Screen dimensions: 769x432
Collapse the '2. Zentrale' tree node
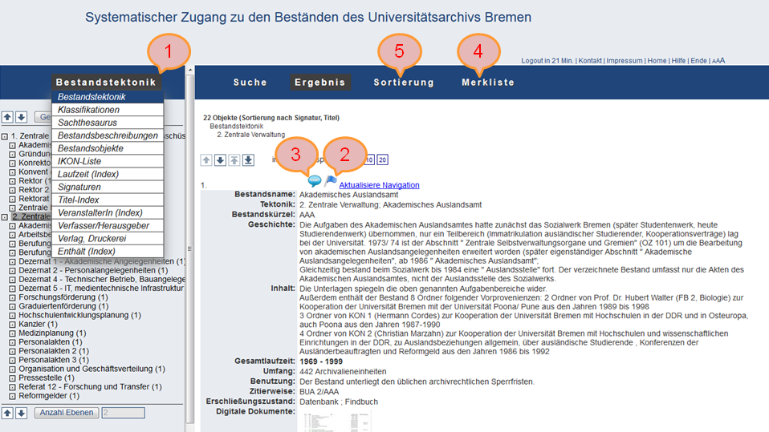click(x=6, y=217)
